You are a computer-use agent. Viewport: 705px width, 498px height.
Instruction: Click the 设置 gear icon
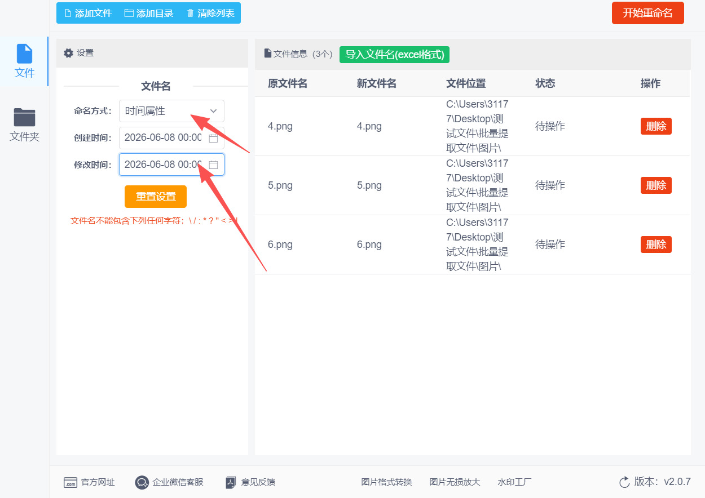pos(68,53)
